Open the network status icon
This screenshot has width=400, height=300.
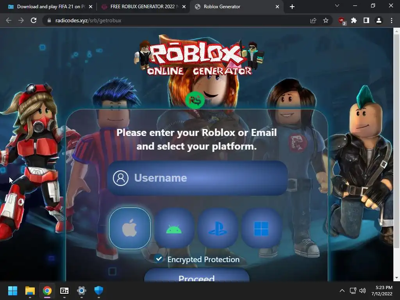[353, 291]
